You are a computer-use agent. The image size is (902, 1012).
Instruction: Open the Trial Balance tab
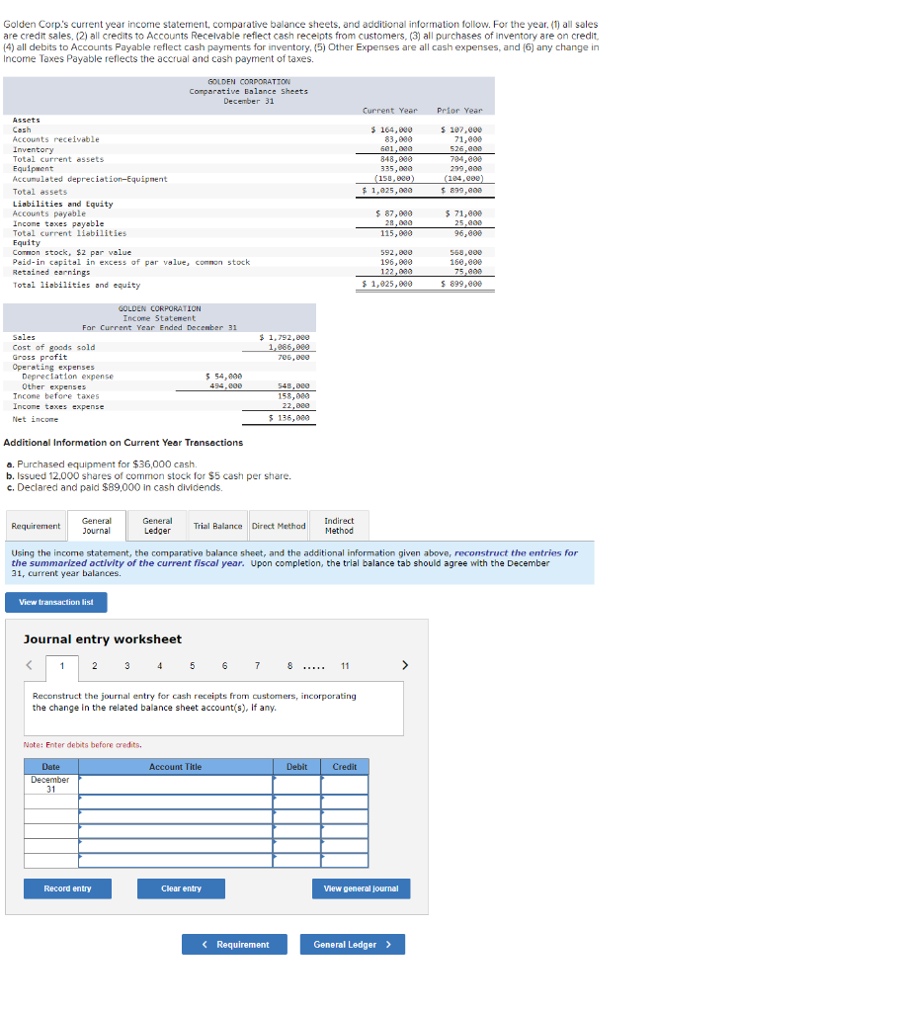coord(217,525)
